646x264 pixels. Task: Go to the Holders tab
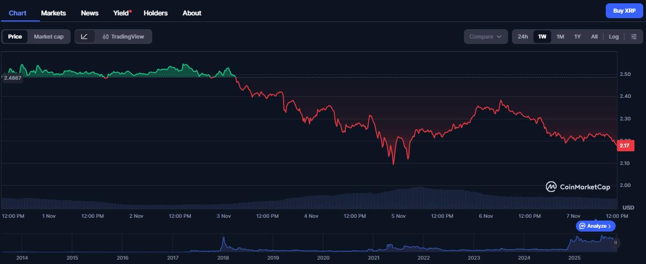(x=156, y=13)
